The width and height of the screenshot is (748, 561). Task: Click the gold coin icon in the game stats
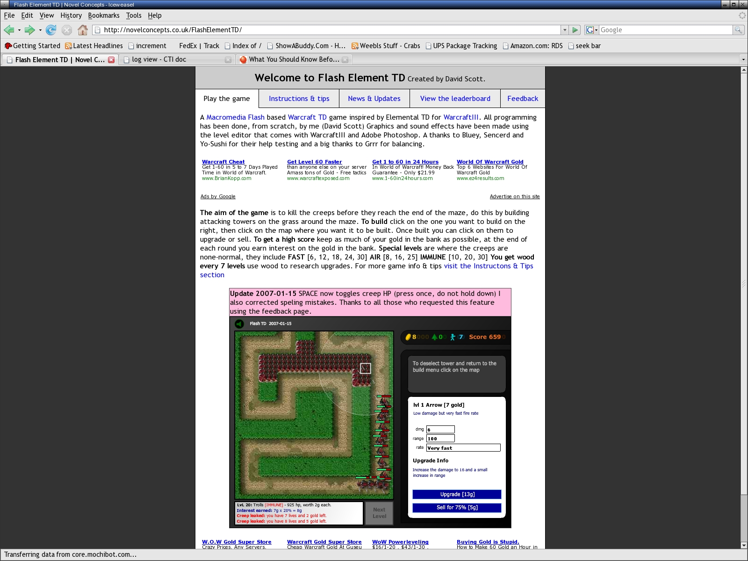[x=408, y=337]
